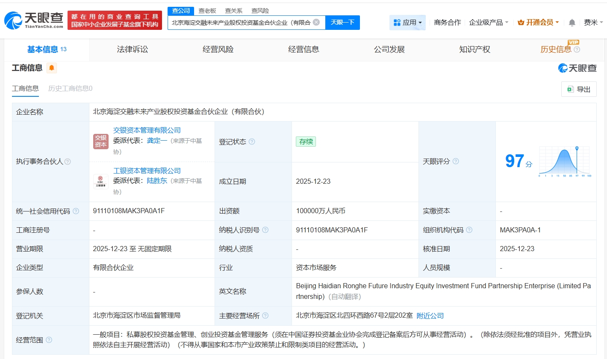Screen dimensions: 607x359
Task: Open the 开通会员 membership dropdown
Action: 538,22
